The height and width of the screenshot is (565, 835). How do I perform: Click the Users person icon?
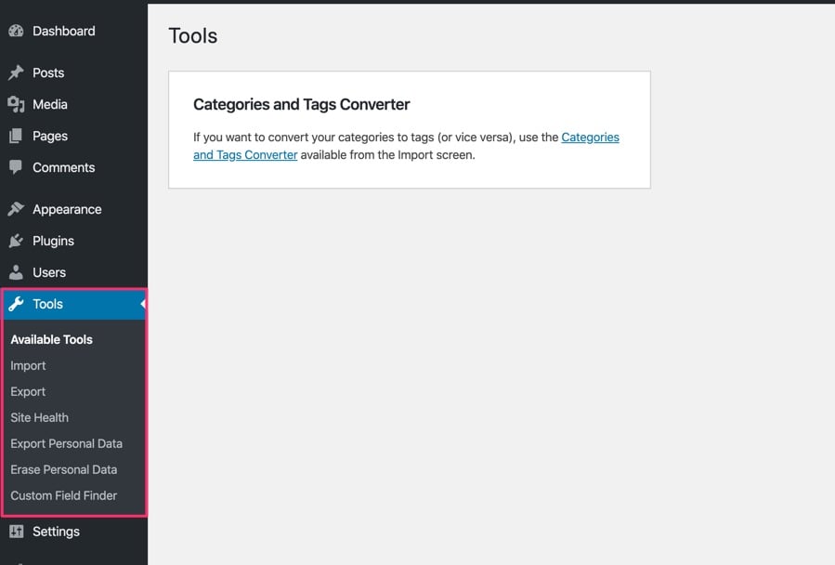(16, 272)
